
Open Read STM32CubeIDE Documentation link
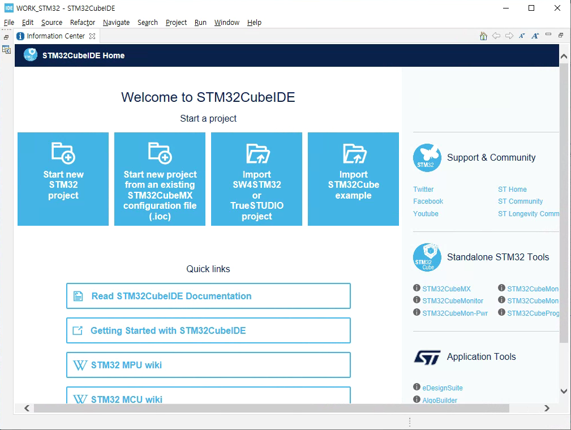208,296
